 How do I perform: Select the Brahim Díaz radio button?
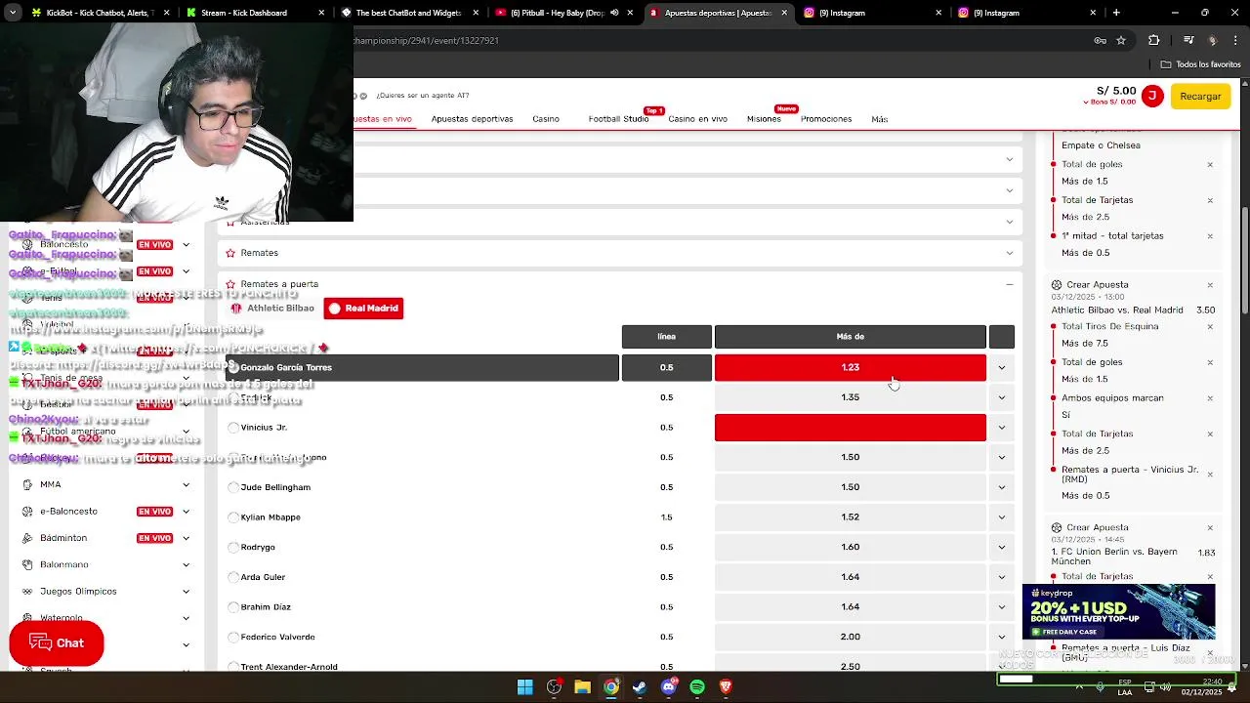[233, 607]
